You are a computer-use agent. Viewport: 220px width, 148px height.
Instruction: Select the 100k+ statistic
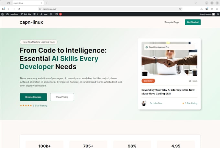tap(44, 146)
